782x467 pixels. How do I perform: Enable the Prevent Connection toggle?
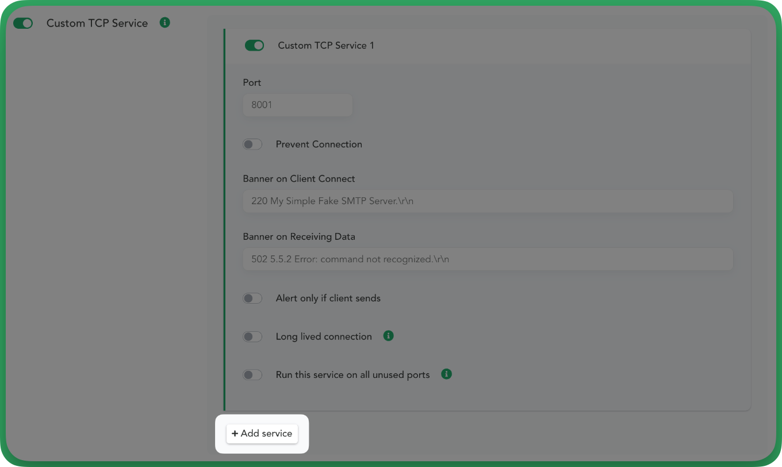[252, 144]
